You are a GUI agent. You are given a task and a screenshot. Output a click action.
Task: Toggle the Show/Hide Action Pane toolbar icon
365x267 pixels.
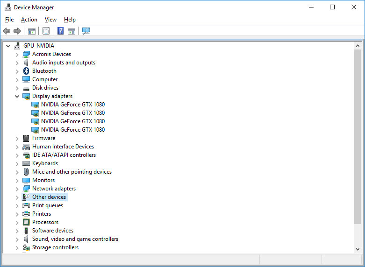(72, 31)
